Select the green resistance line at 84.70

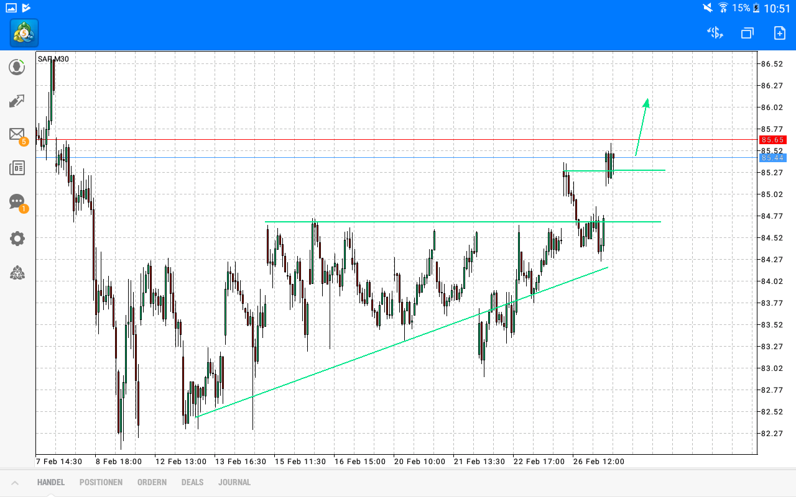click(463, 222)
